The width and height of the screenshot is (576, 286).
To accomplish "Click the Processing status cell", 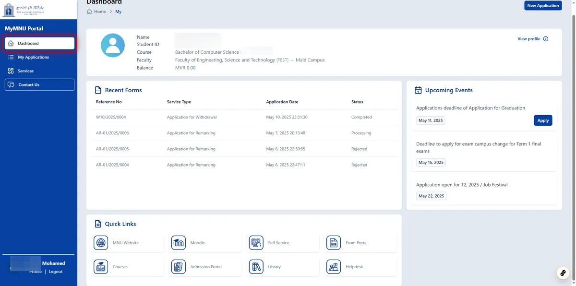I will coord(361,133).
